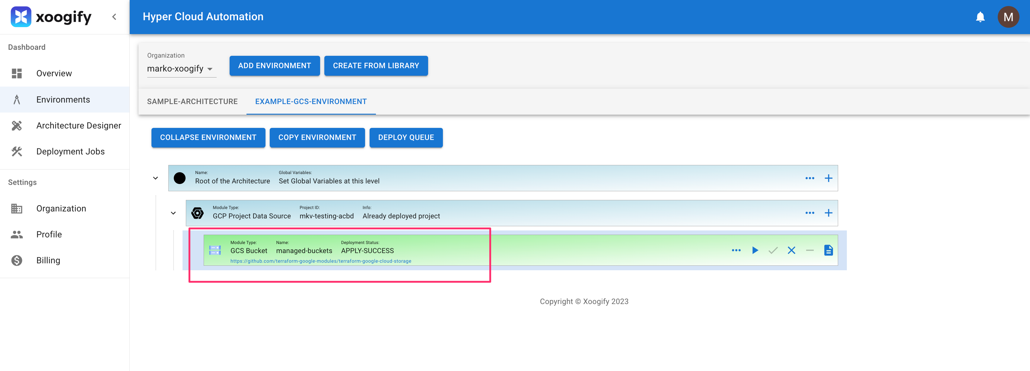Collapse the sidebar with the left chevron
Viewport: 1030px width, 371px height.
point(114,17)
